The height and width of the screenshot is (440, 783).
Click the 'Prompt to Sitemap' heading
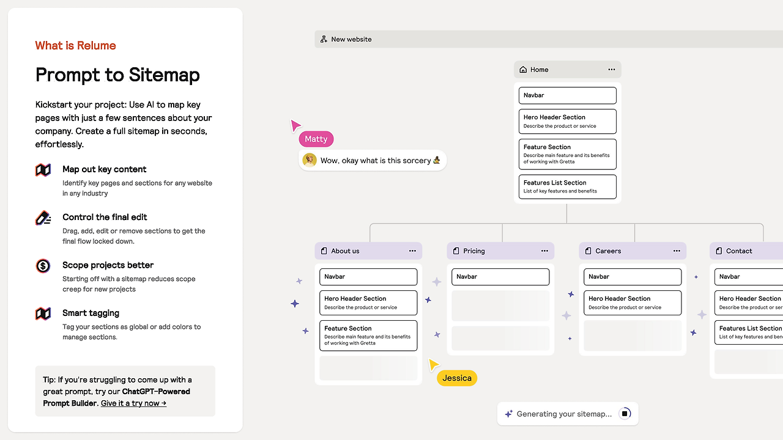(x=117, y=75)
